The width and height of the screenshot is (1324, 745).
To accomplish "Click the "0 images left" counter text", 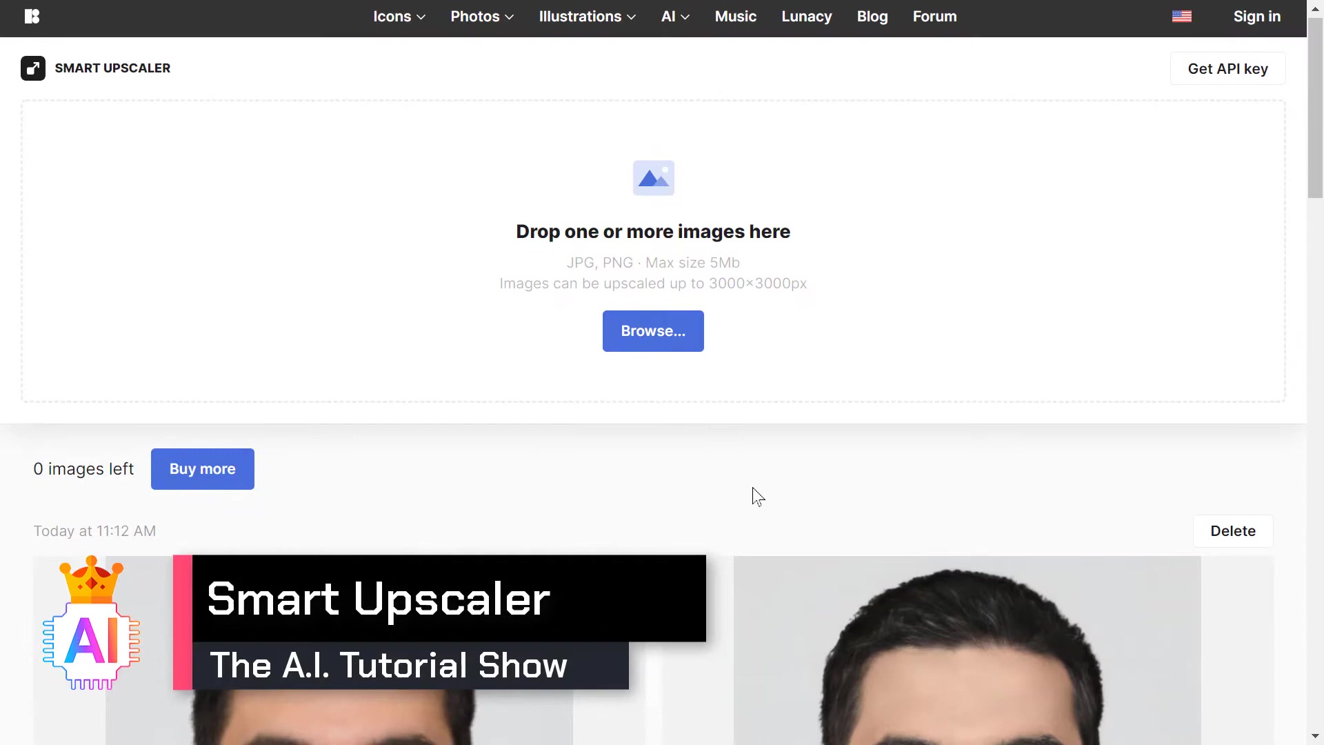I will [83, 469].
